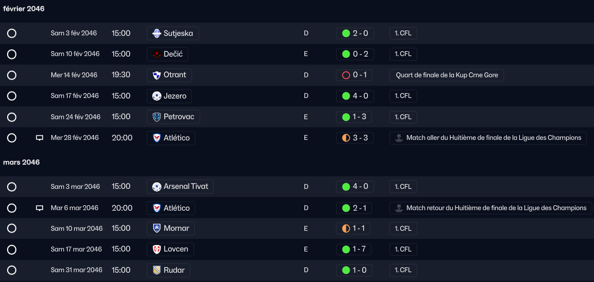Click the Sutjeska club crest icon
The width and height of the screenshot is (594, 282).
coord(157,33)
